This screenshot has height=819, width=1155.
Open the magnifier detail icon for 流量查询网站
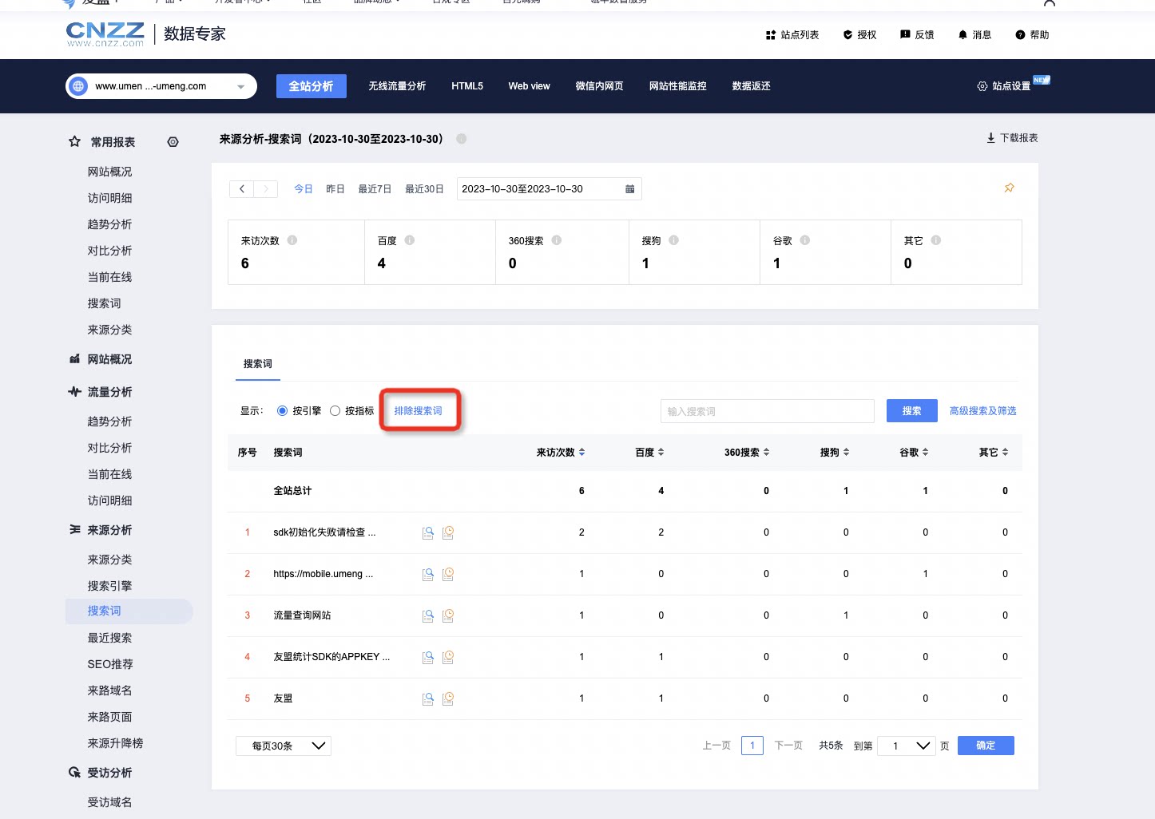pos(428,615)
